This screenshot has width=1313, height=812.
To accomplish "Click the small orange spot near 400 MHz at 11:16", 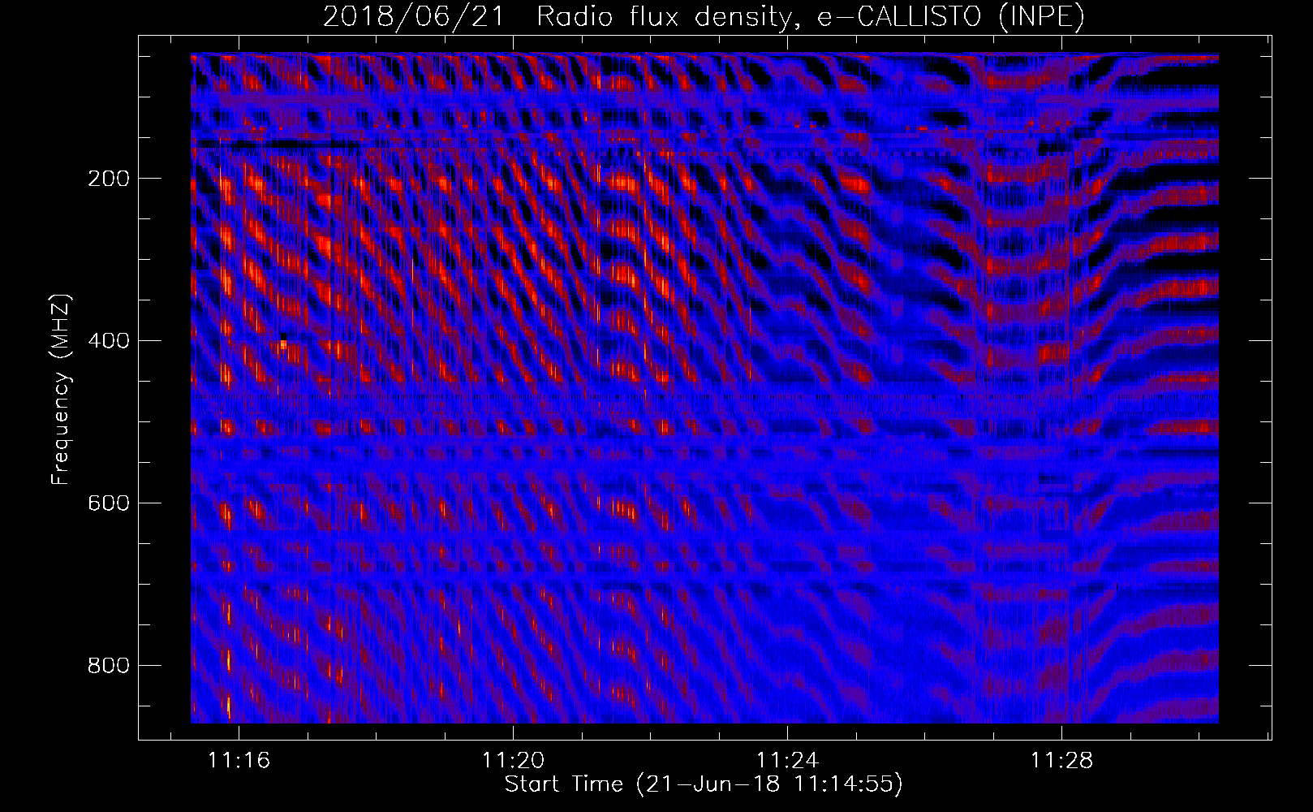I will [x=283, y=345].
